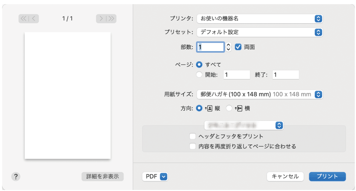
Task: Click the 1 / 1 page indicator text
Action: tap(68, 19)
